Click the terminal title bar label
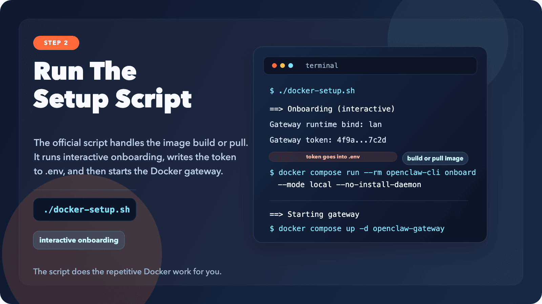Viewport: 542px width, 304px height. [321, 66]
